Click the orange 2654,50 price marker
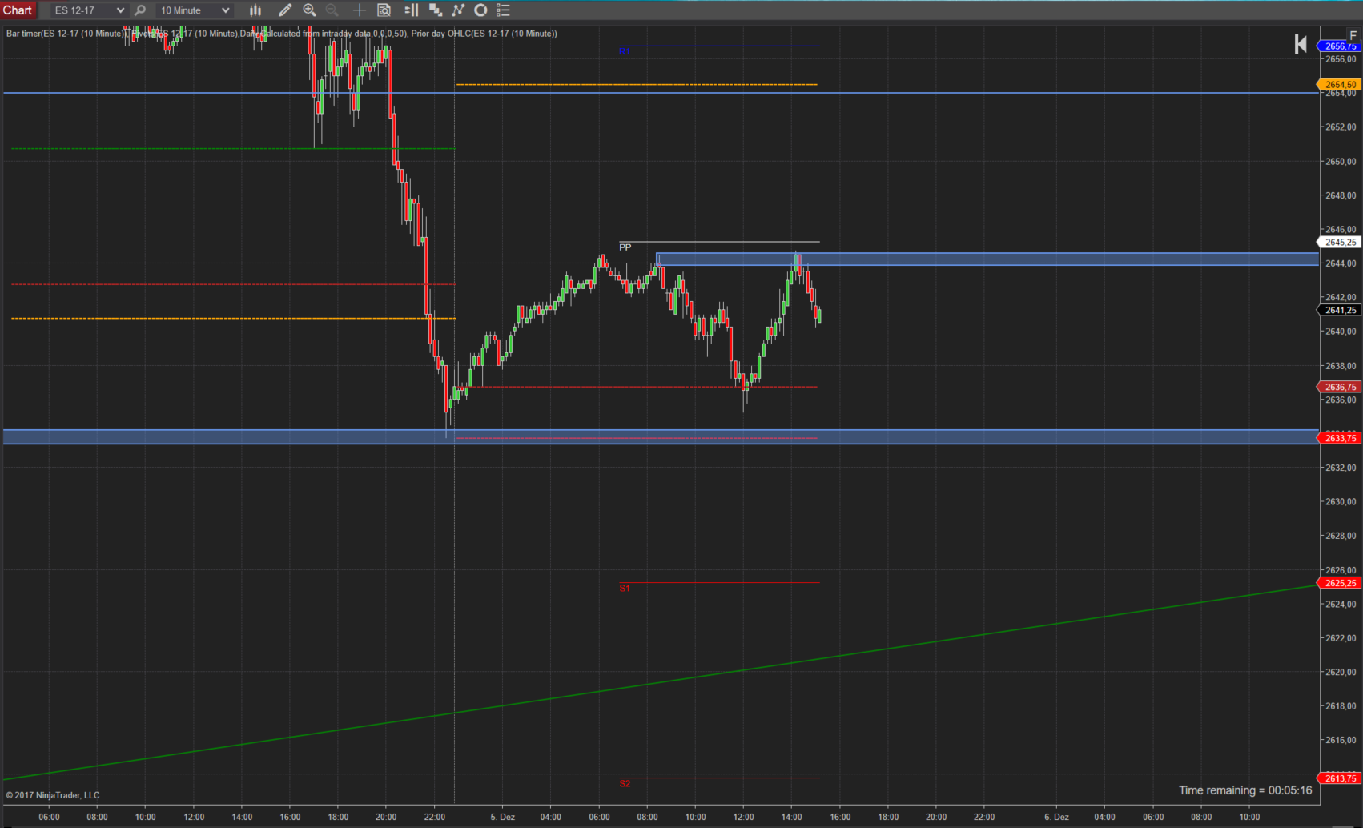This screenshot has height=828, width=1363. 1340,84
